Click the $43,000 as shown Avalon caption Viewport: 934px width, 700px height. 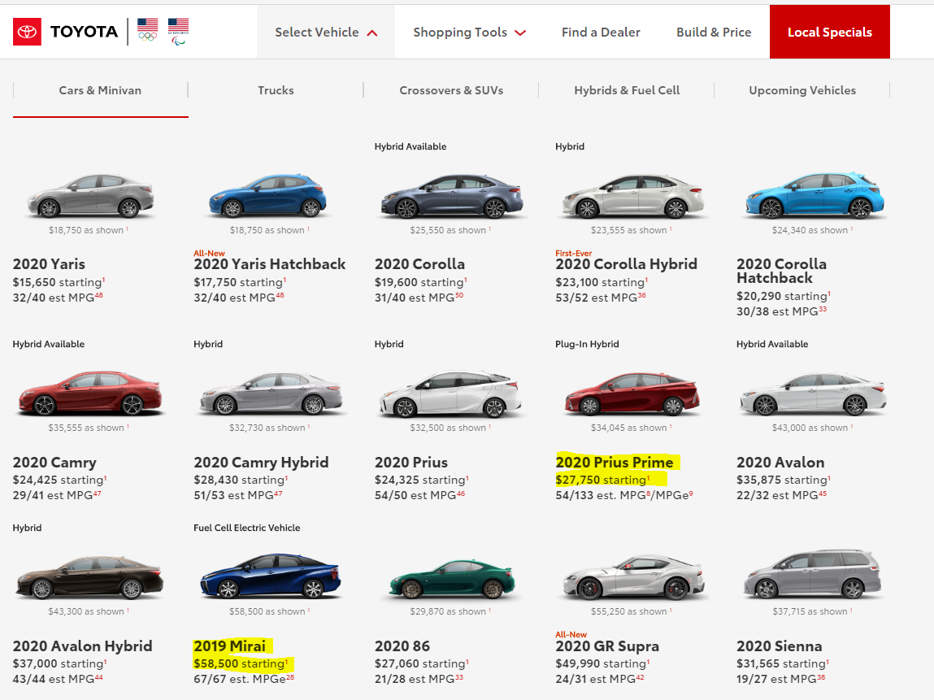point(812,428)
